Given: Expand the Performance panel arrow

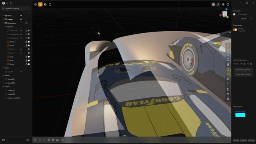Looking at the screenshot, I should 249,114.
